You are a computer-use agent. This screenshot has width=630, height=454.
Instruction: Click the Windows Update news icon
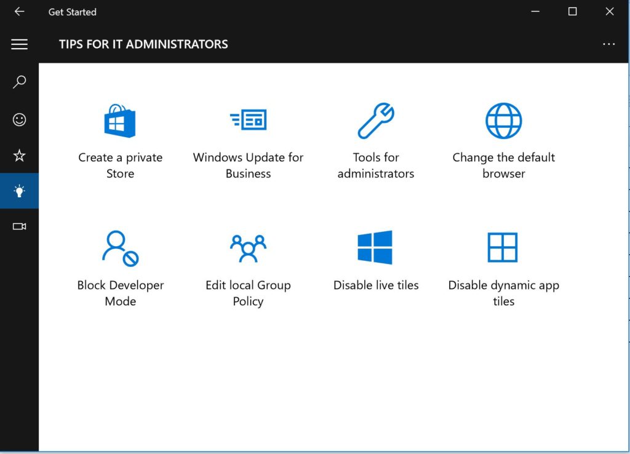click(x=249, y=119)
